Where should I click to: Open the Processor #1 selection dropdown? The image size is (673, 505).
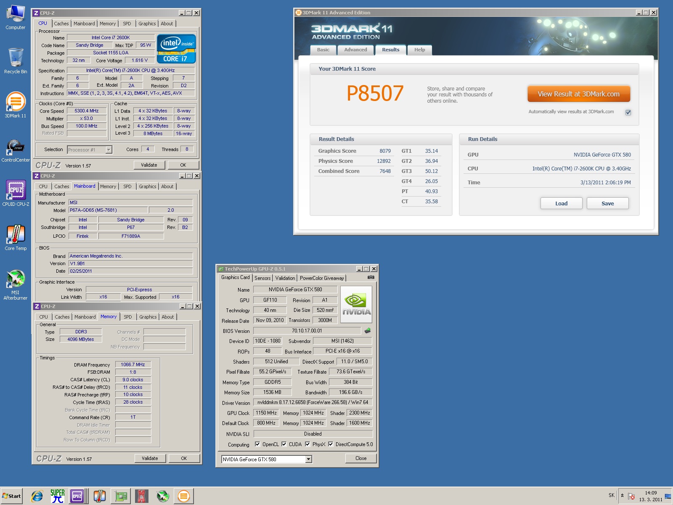(109, 149)
